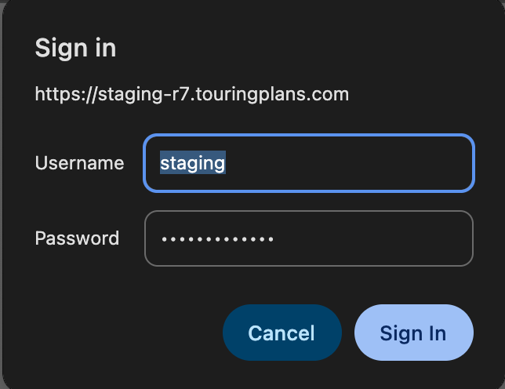Click the "Sign in" dialog heading

click(75, 48)
